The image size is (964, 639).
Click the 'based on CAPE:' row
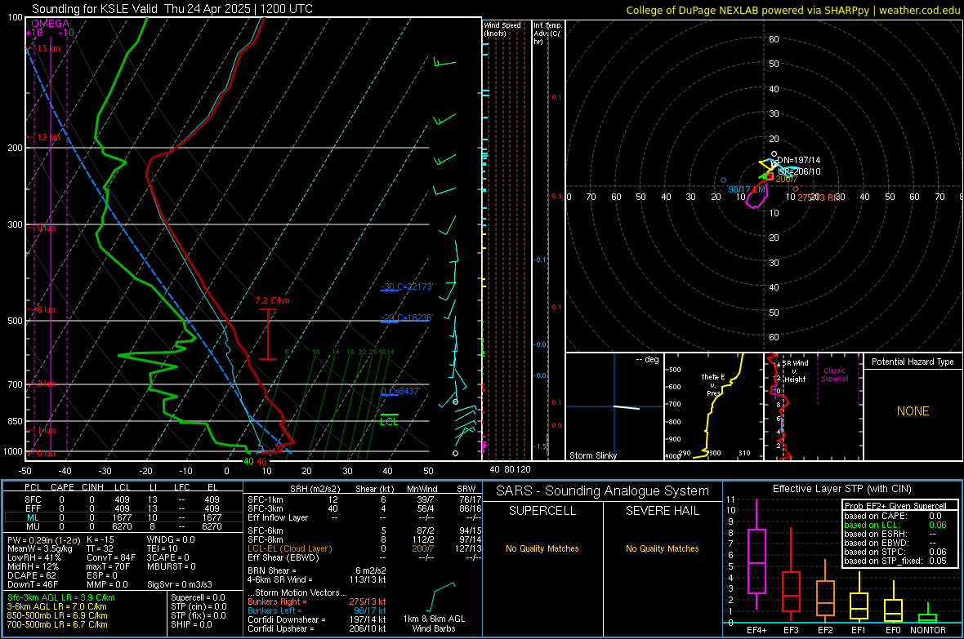(x=893, y=516)
